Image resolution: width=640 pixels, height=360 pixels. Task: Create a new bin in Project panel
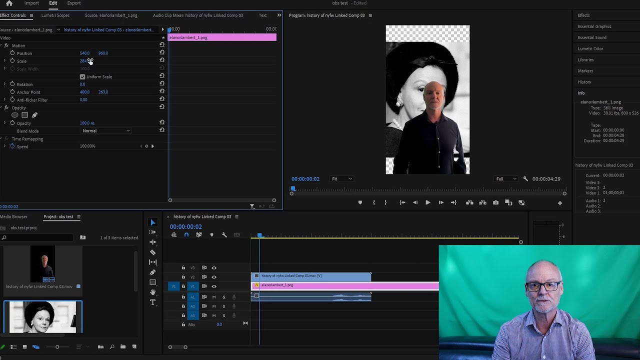123,346
